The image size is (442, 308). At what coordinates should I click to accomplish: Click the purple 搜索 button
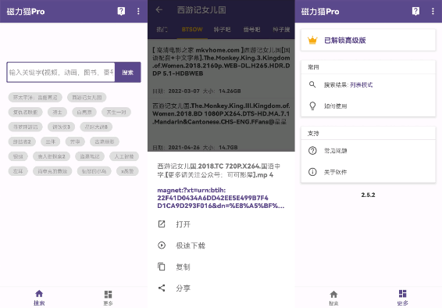128,73
